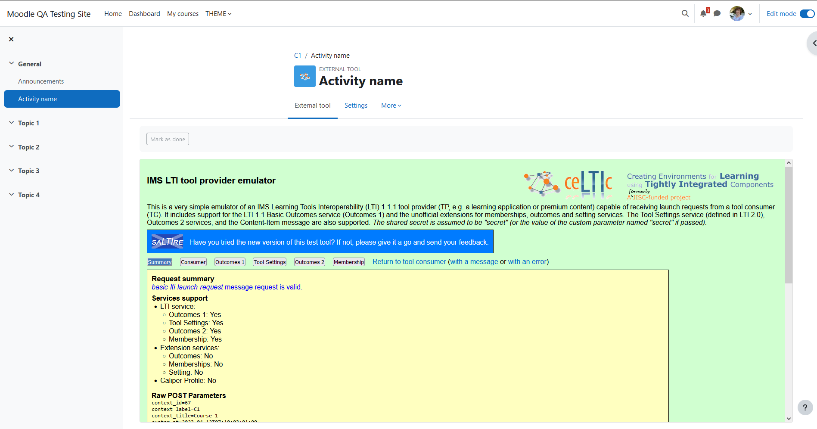
Task: Select the Summary emulator tab
Action: pos(160,262)
